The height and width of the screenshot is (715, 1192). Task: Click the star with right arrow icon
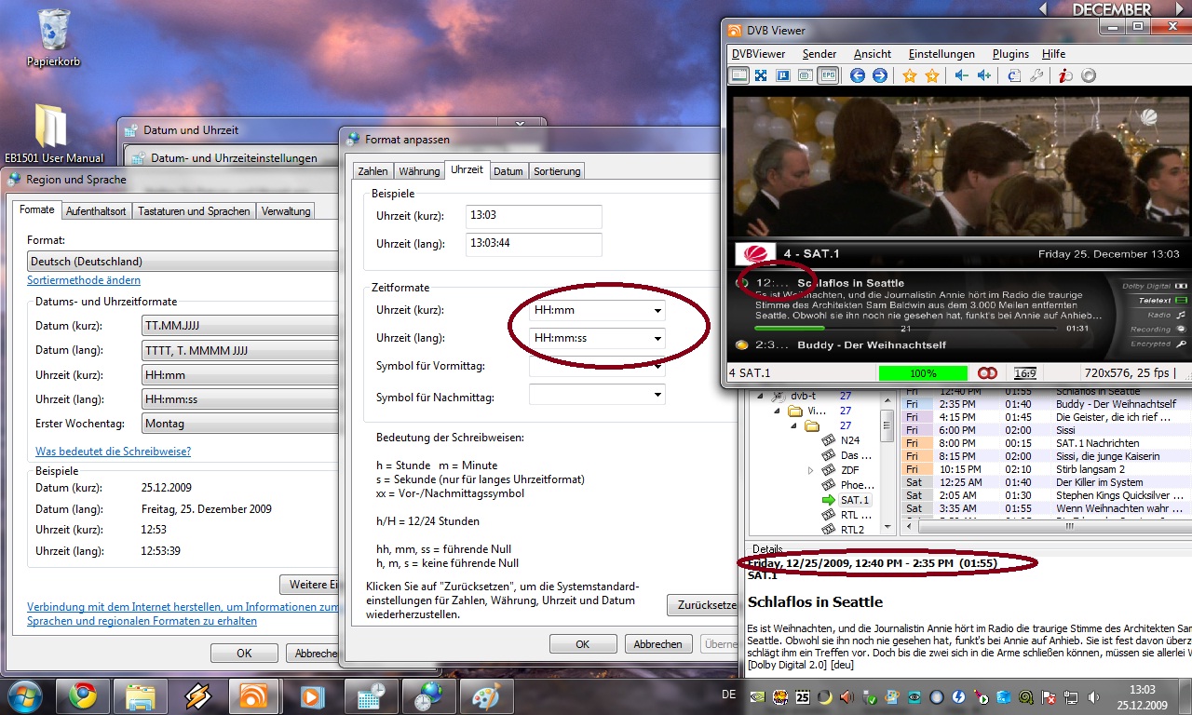click(932, 75)
